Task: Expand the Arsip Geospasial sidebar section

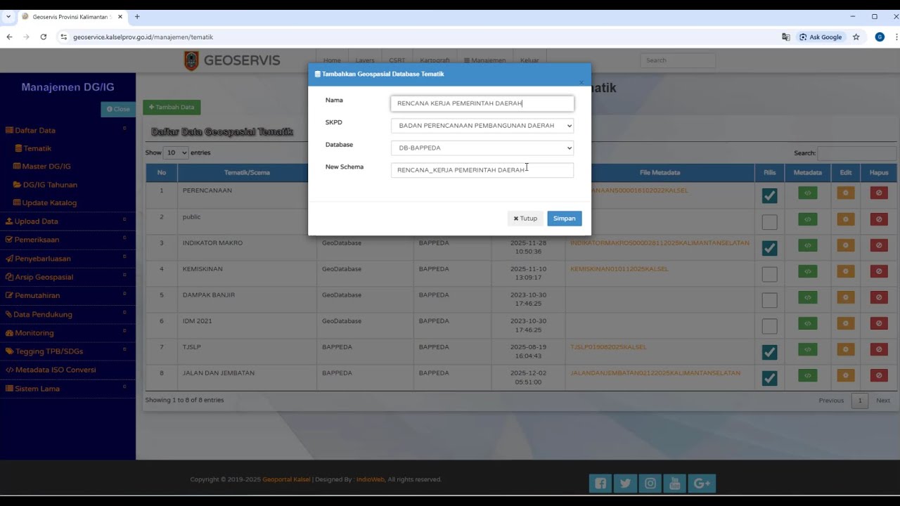Action: tap(67, 277)
